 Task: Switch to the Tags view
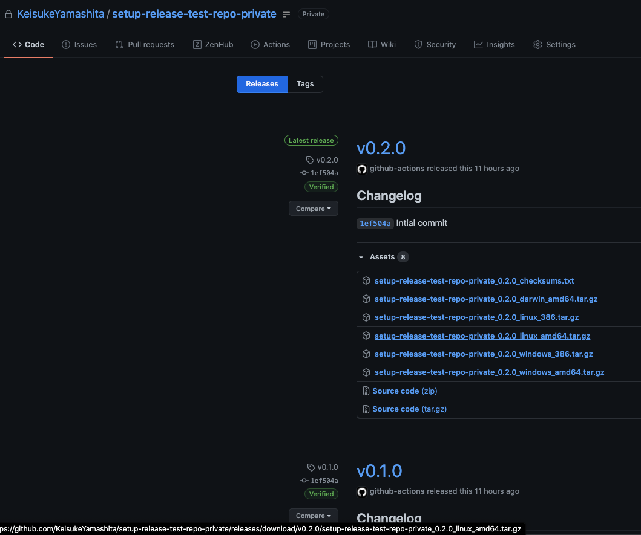point(304,84)
